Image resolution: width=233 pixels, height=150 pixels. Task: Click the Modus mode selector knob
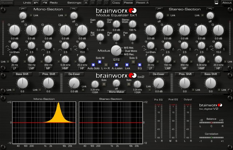click(116, 50)
